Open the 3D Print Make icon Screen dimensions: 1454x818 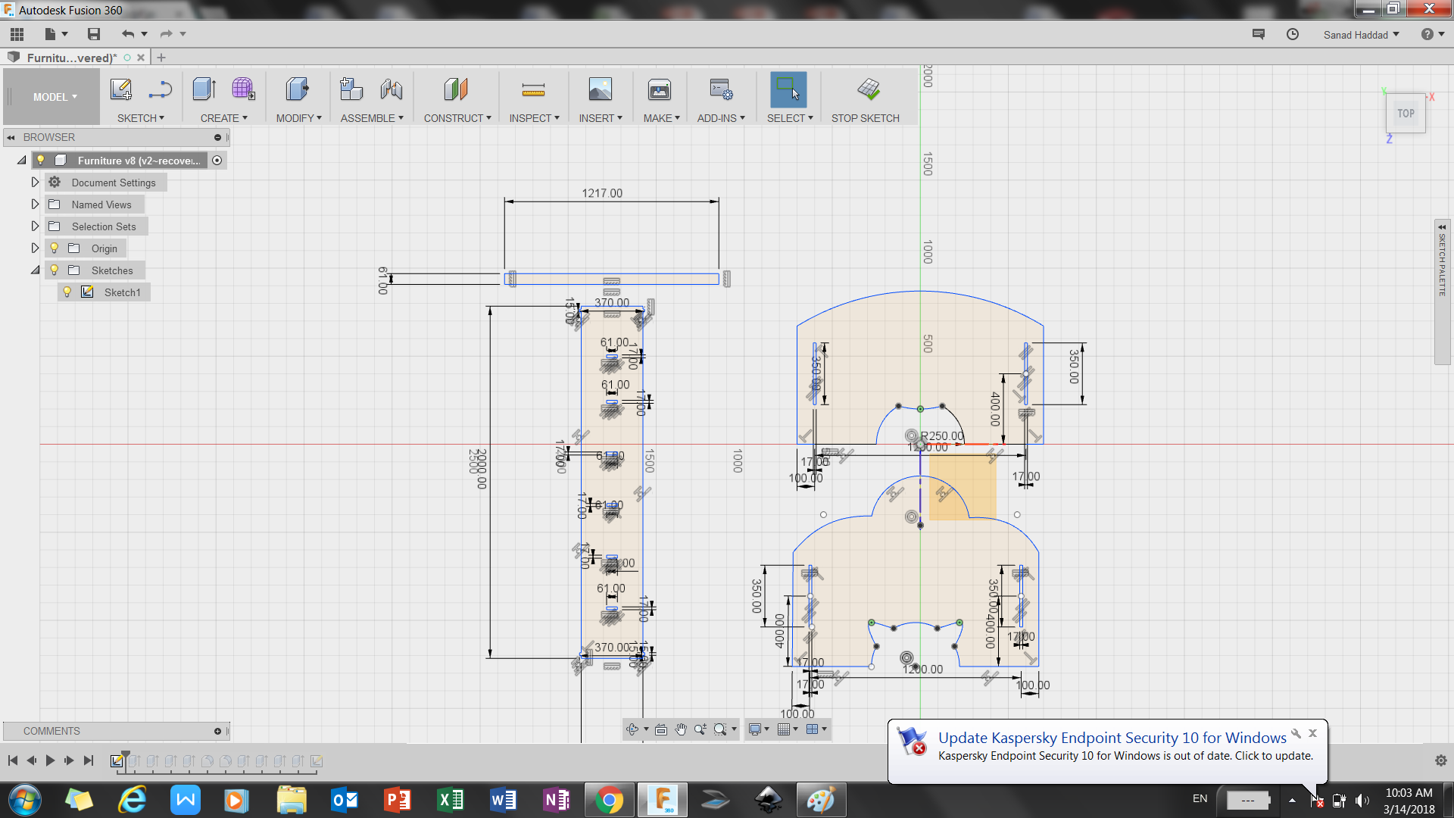pos(659,90)
